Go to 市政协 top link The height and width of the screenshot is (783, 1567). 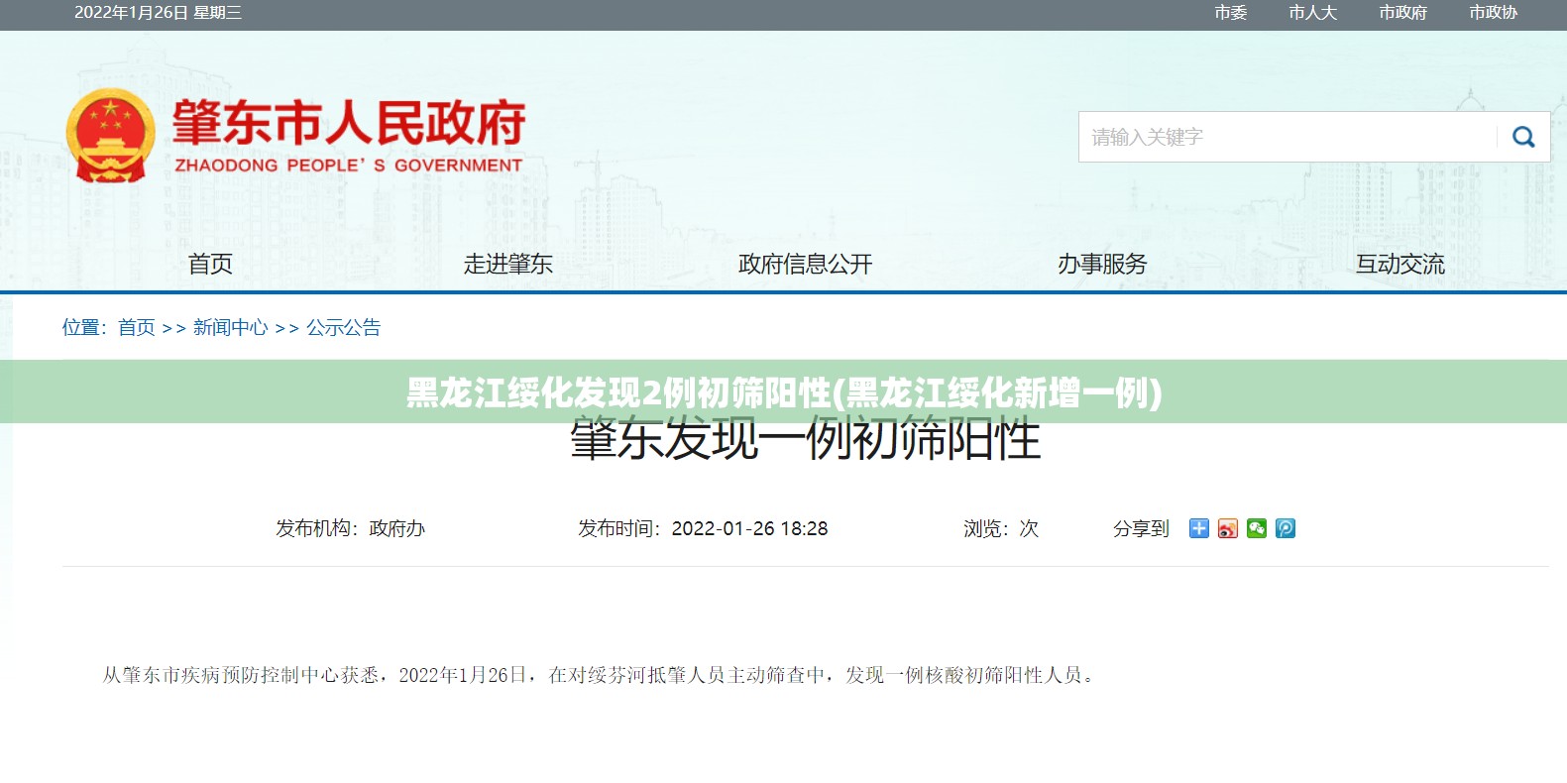tap(1493, 13)
